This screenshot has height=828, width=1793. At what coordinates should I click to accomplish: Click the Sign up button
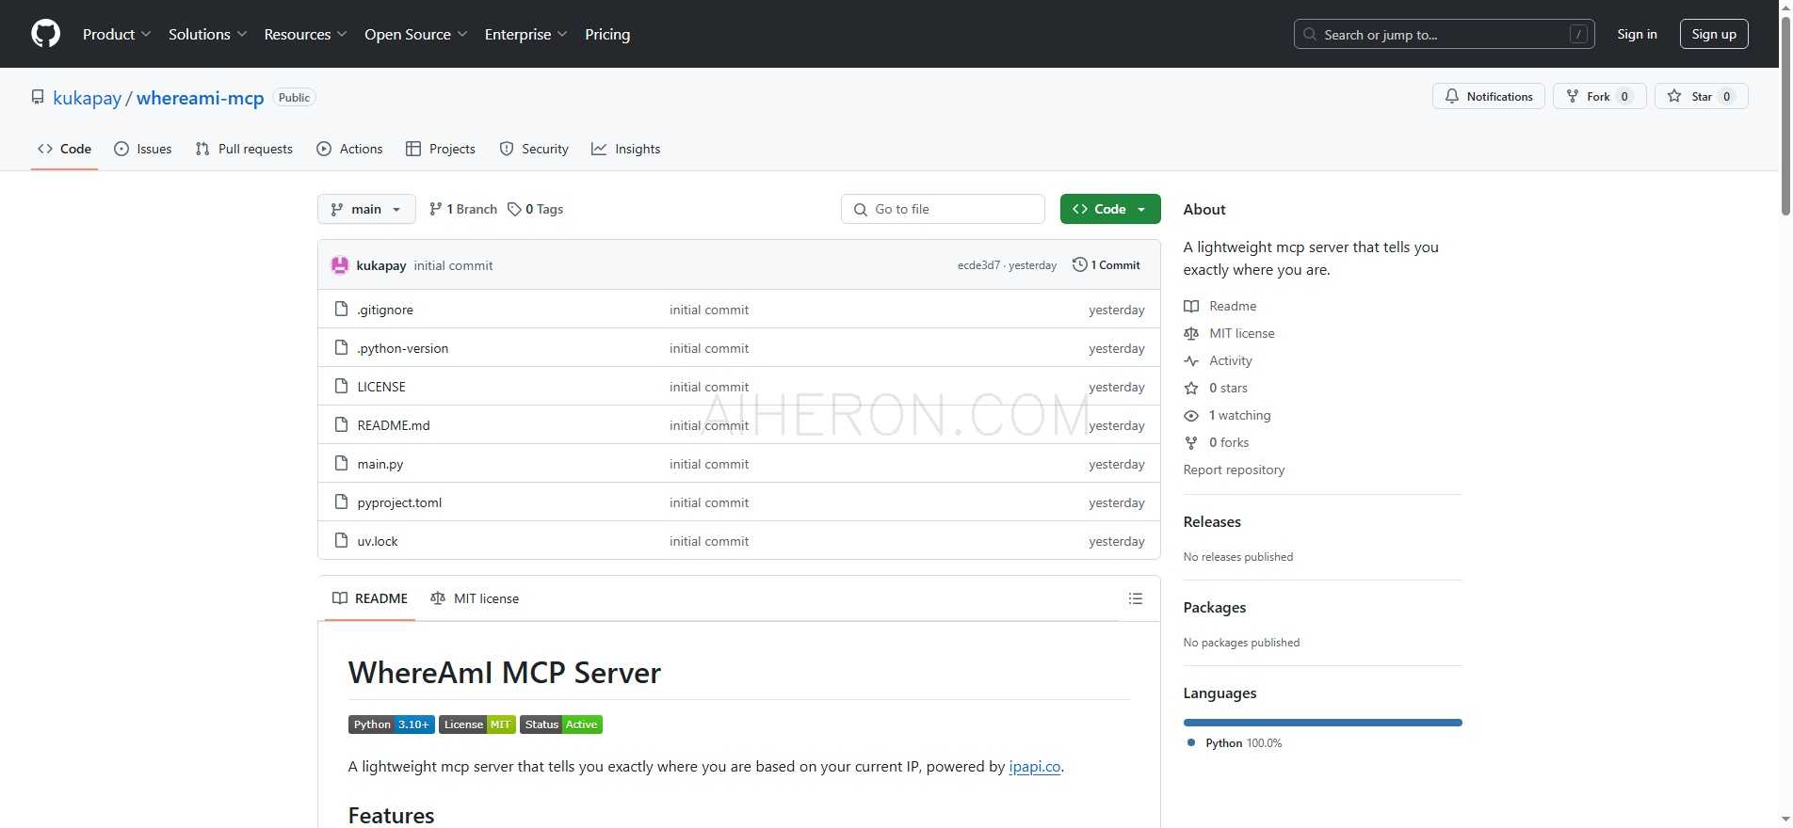(1714, 34)
